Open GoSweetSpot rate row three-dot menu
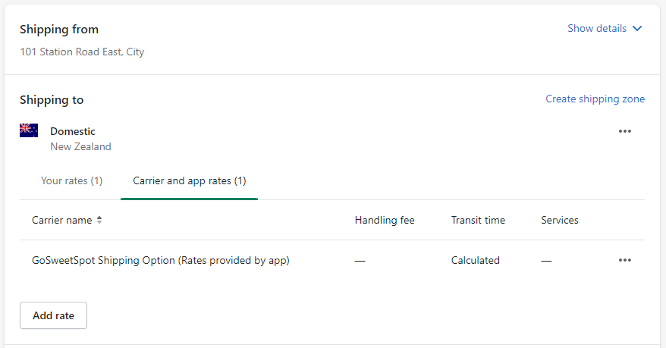The width and height of the screenshot is (666, 348). [624, 260]
